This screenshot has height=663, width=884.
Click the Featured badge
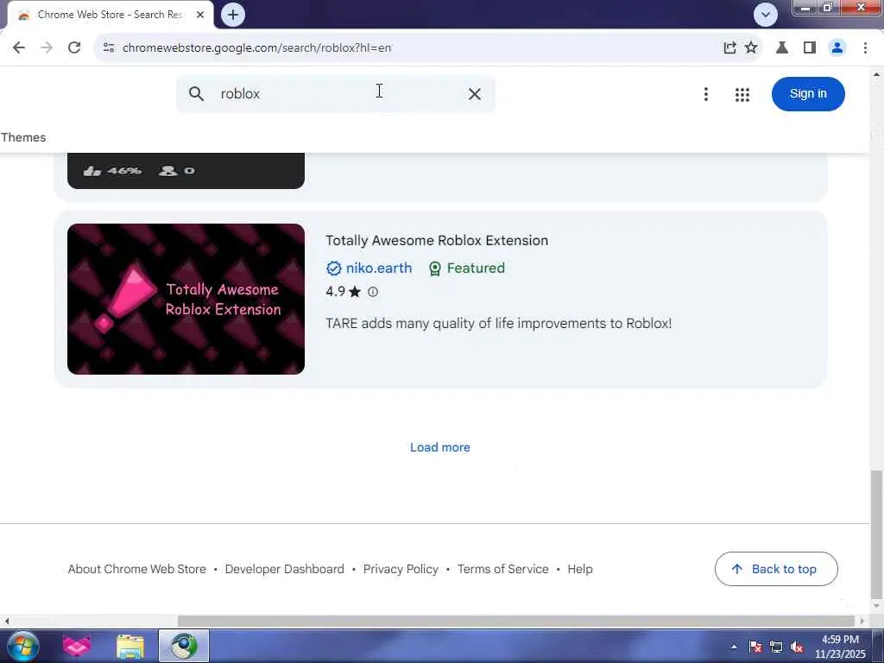point(467,268)
